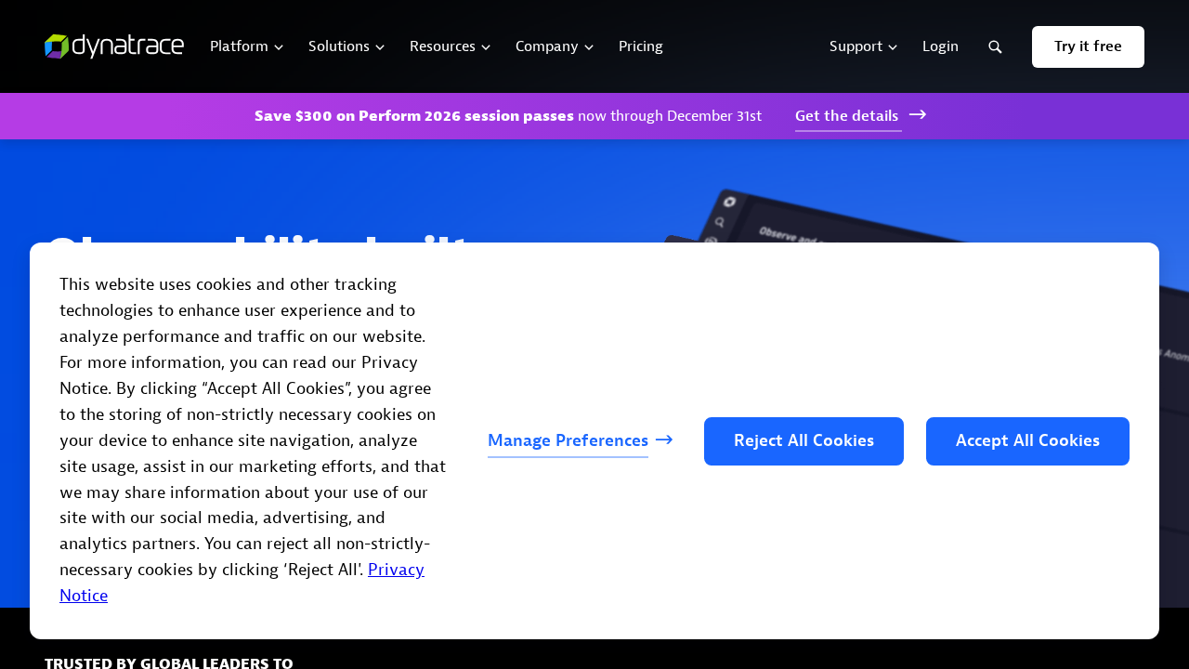Click the Try it free button
The height and width of the screenshot is (669, 1189).
[1088, 45]
